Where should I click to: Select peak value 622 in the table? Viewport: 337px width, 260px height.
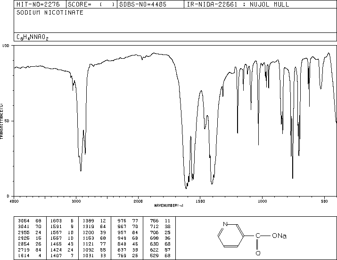pyautogui.click(x=154, y=250)
